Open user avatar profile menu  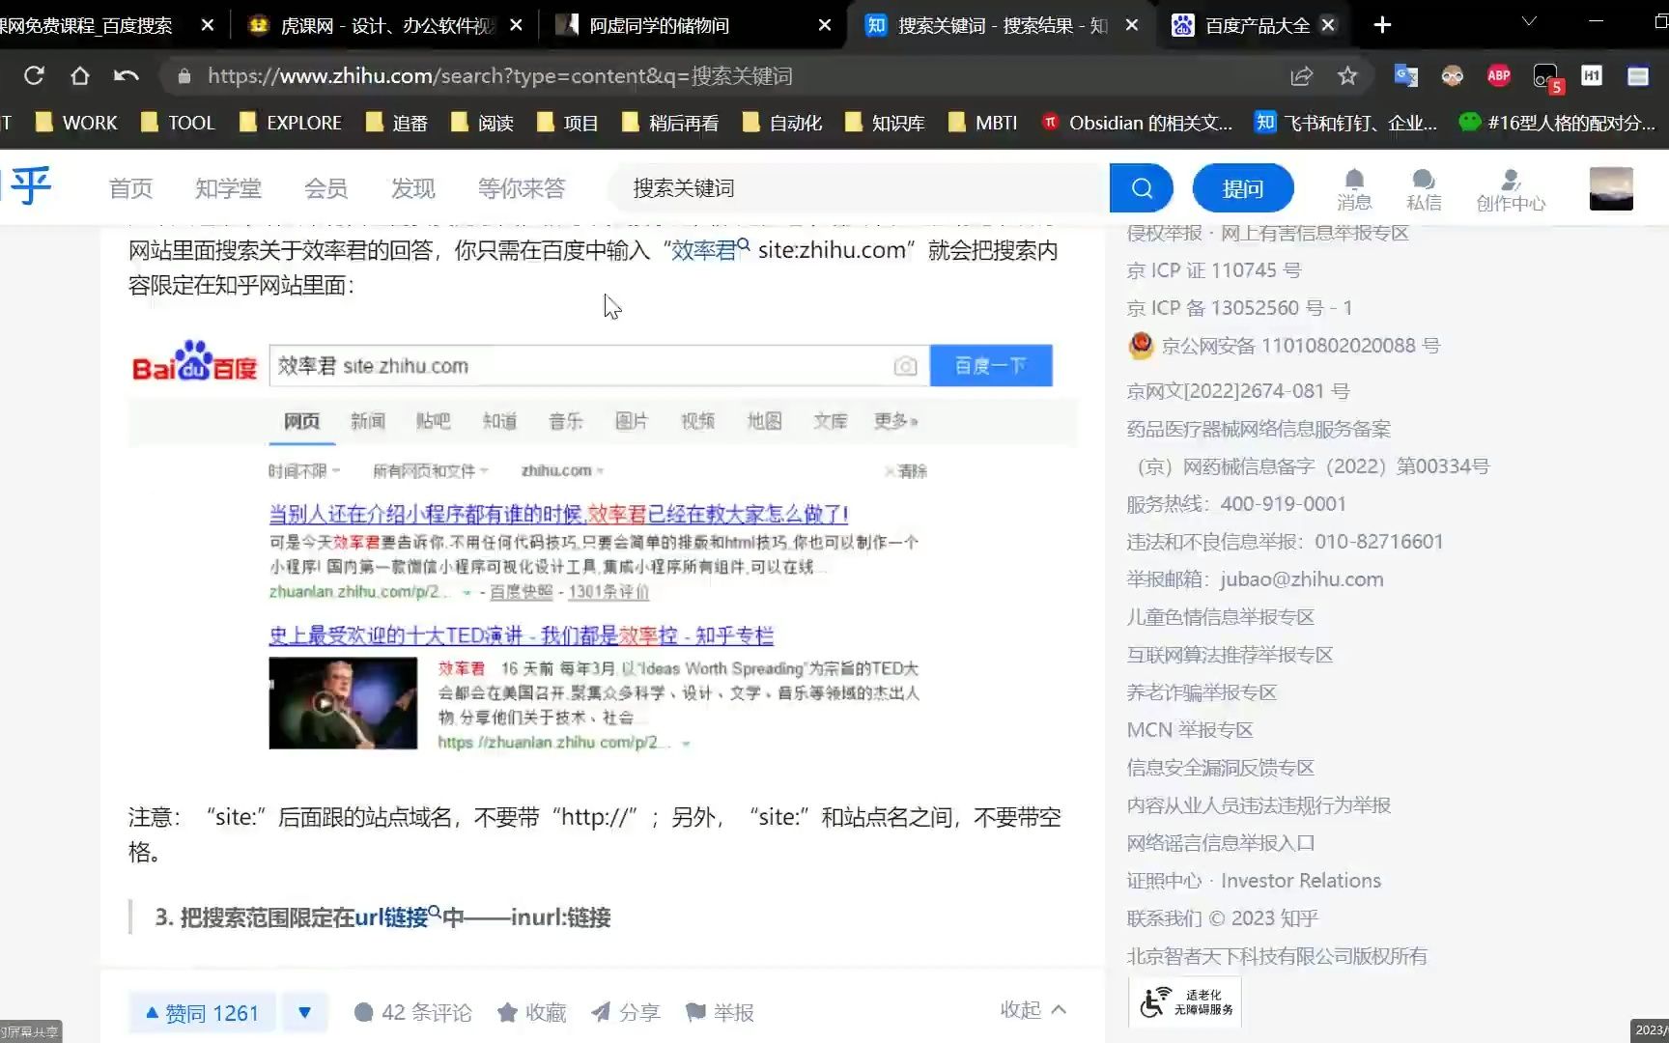[x=1611, y=188]
